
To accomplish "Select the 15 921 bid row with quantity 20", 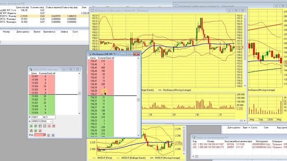I will pyautogui.click(x=42, y=103).
